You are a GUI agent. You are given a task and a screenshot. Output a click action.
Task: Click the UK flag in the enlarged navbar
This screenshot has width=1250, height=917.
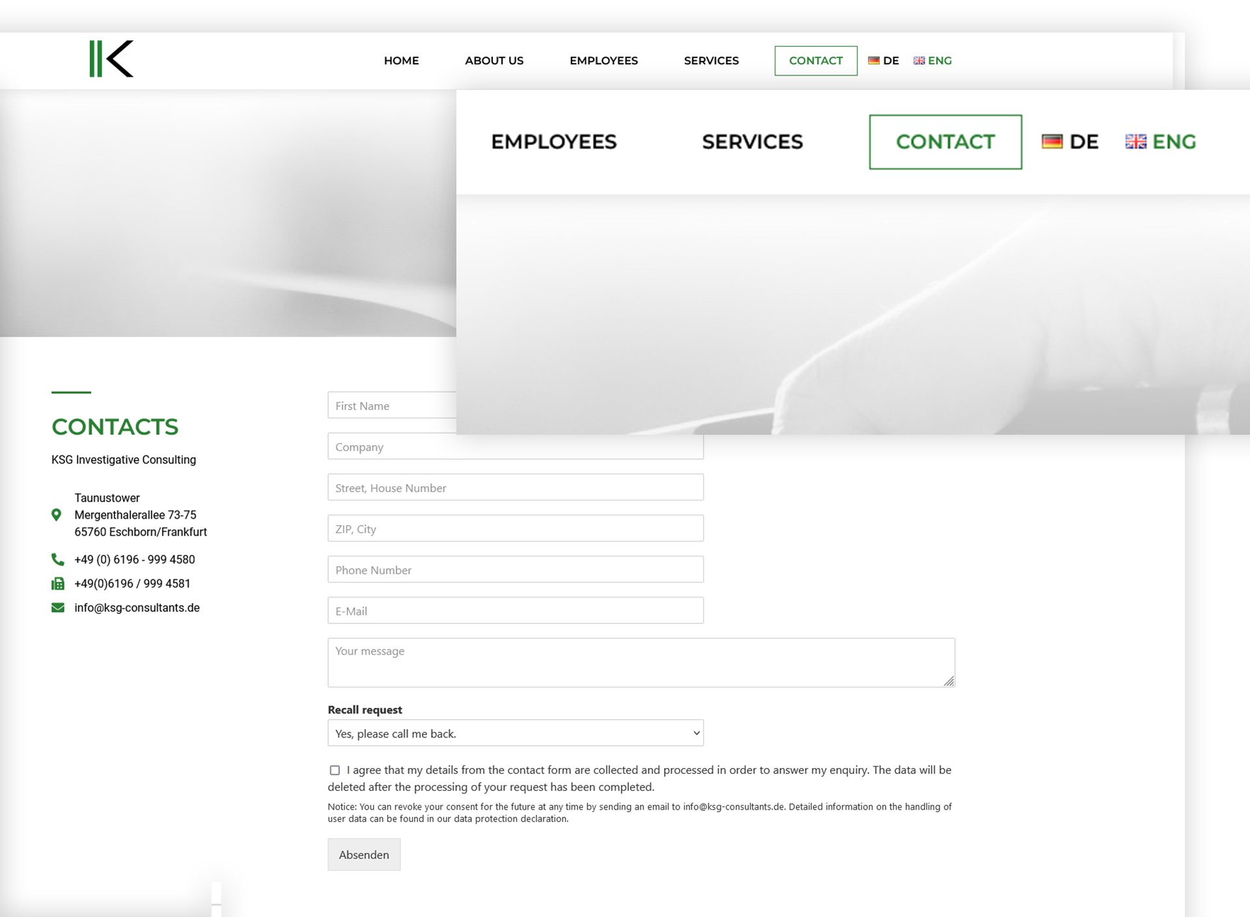tap(1136, 142)
